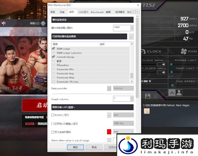This screenshot has height=156, width=198.
Task: Open the text dropdown beside 显示系统栏图标
Action: point(123,132)
